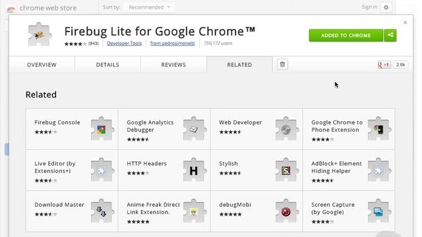Click Screen Capture (by Google) title
Image resolution: width=422 pixels, height=237 pixels.
pyautogui.click(x=333, y=208)
